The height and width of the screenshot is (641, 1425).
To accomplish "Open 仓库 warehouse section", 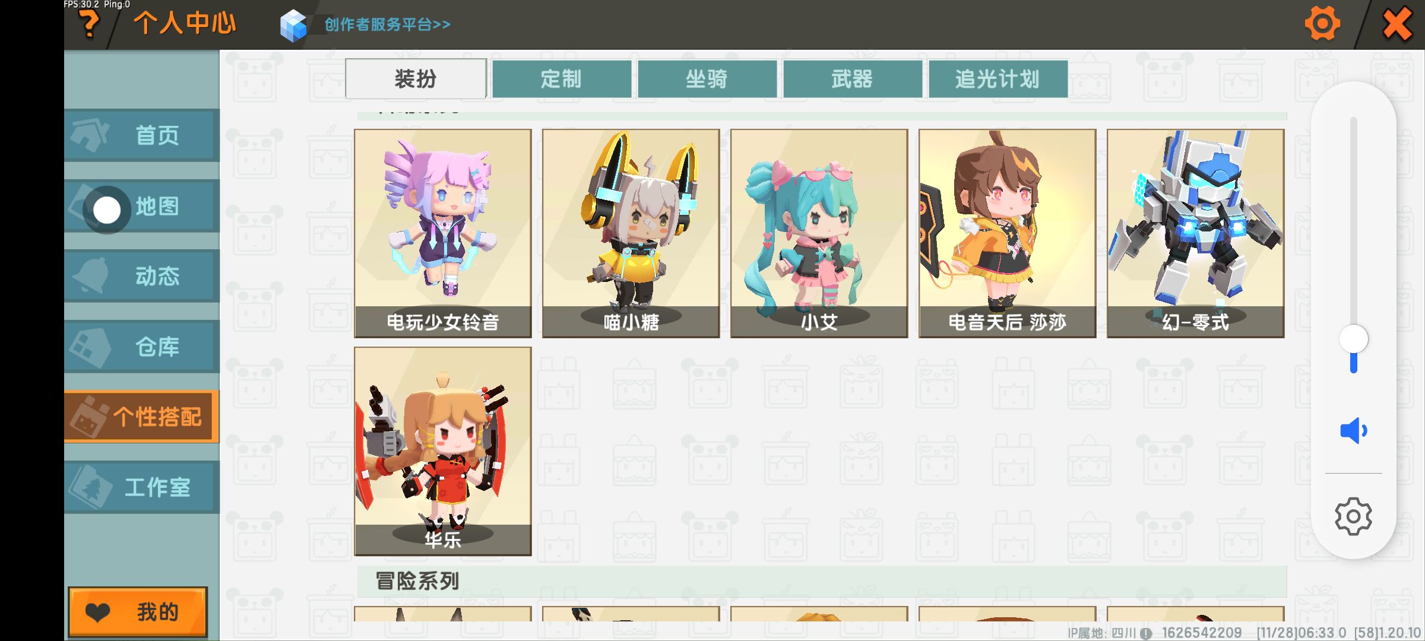I will [142, 347].
